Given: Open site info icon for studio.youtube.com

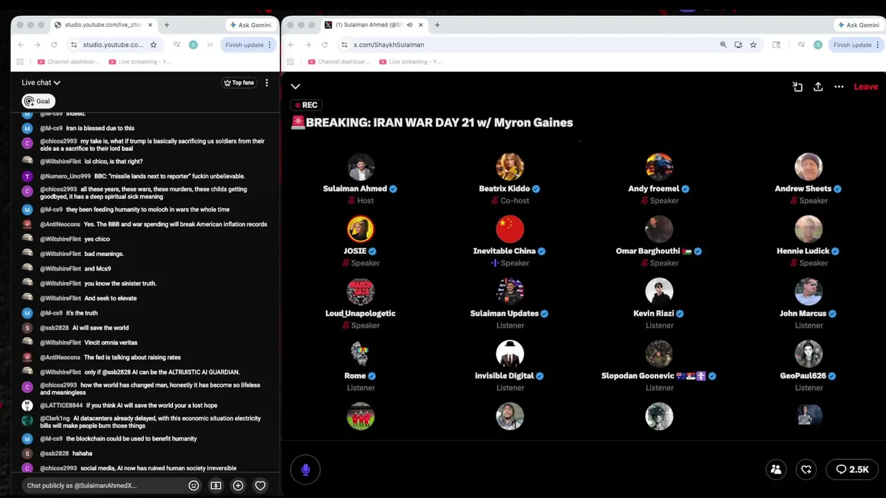Looking at the screenshot, I should coord(73,45).
